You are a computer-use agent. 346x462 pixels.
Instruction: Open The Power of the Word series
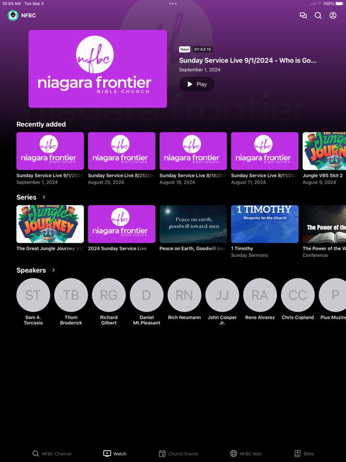tap(324, 224)
